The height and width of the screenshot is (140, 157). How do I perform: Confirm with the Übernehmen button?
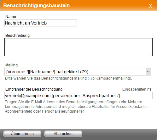[x=22, y=134]
